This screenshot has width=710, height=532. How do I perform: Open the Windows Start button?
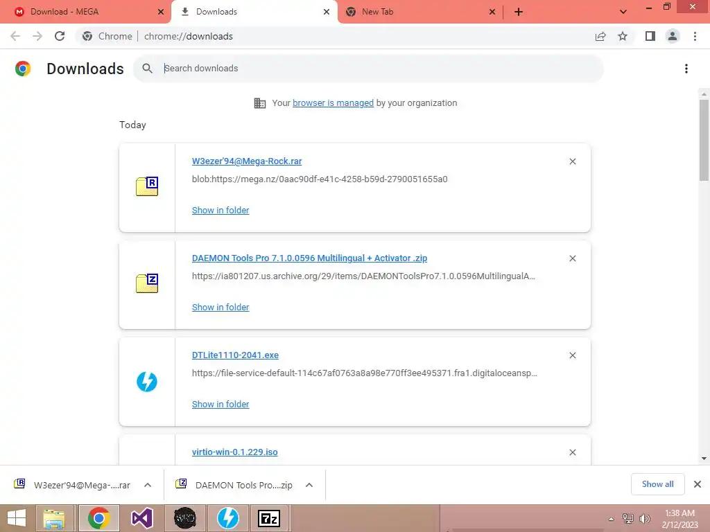(x=17, y=518)
